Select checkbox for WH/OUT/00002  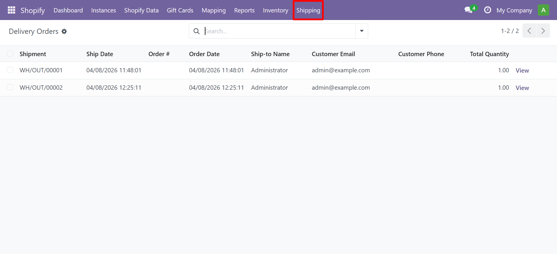[x=10, y=87]
